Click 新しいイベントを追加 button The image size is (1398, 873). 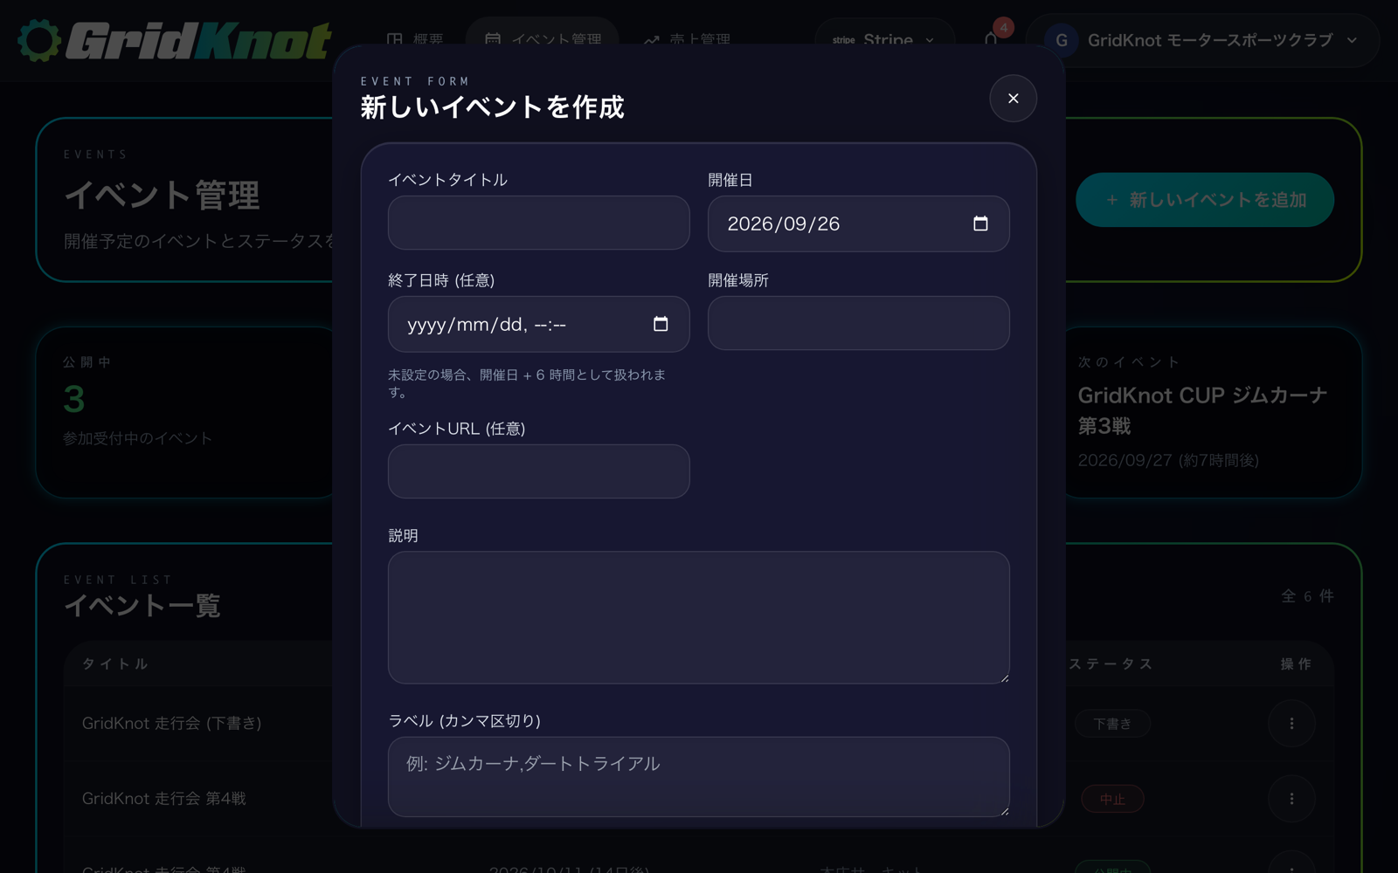(x=1205, y=200)
